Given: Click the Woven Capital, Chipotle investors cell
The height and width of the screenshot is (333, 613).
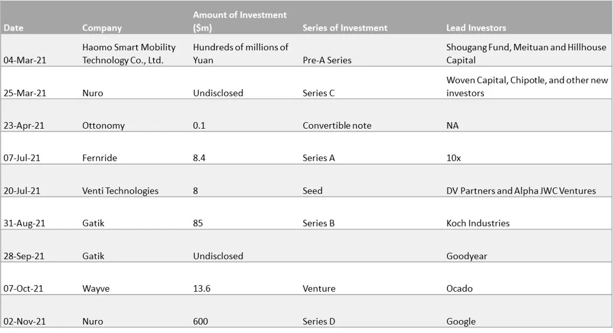Looking at the screenshot, I should tap(527, 86).
